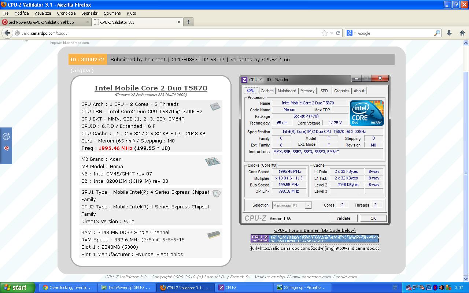Click the Intel Mobile Core 2 Duo T5870 heading

(151, 88)
